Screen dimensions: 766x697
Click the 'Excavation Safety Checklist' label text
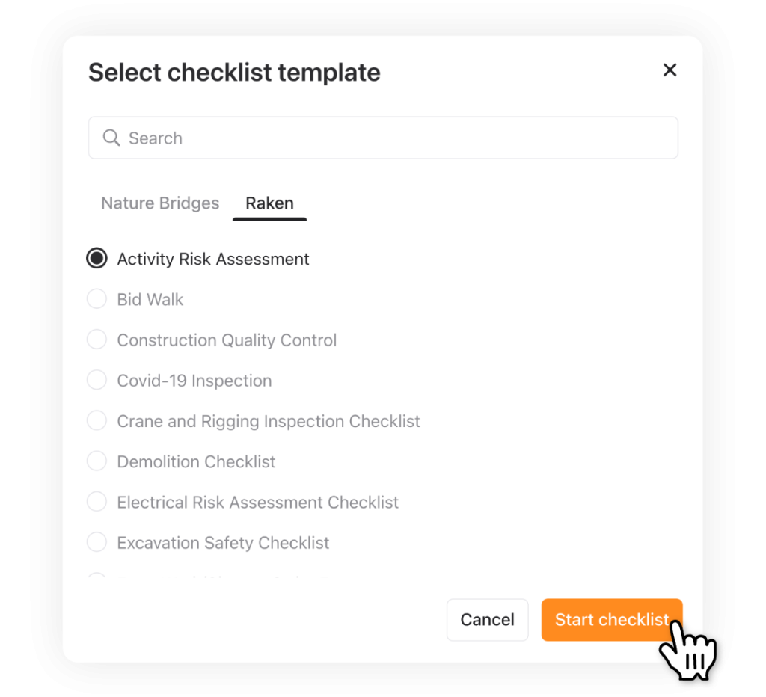223,543
